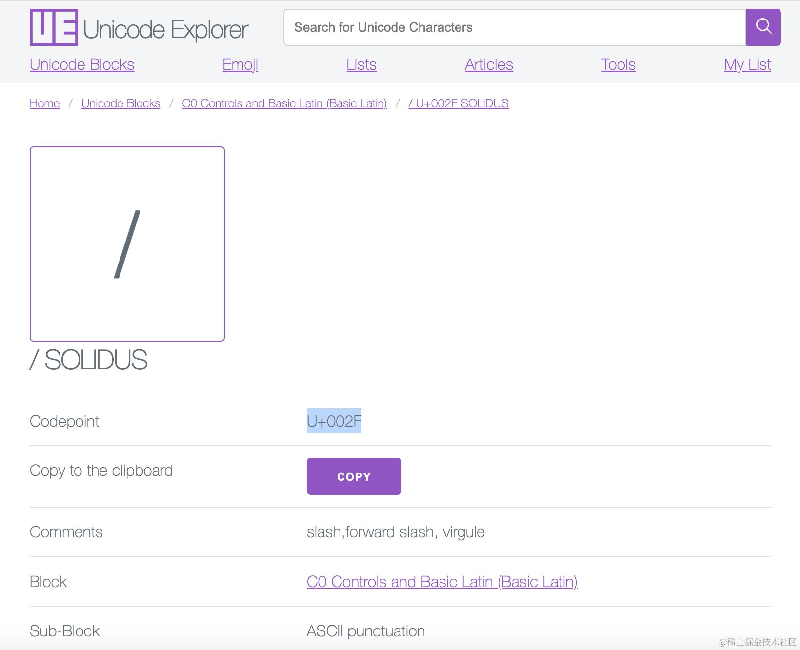Screen dimensions: 800x650
Task: Click the Unicode Blocks breadcrumb link
Action: 121,103
